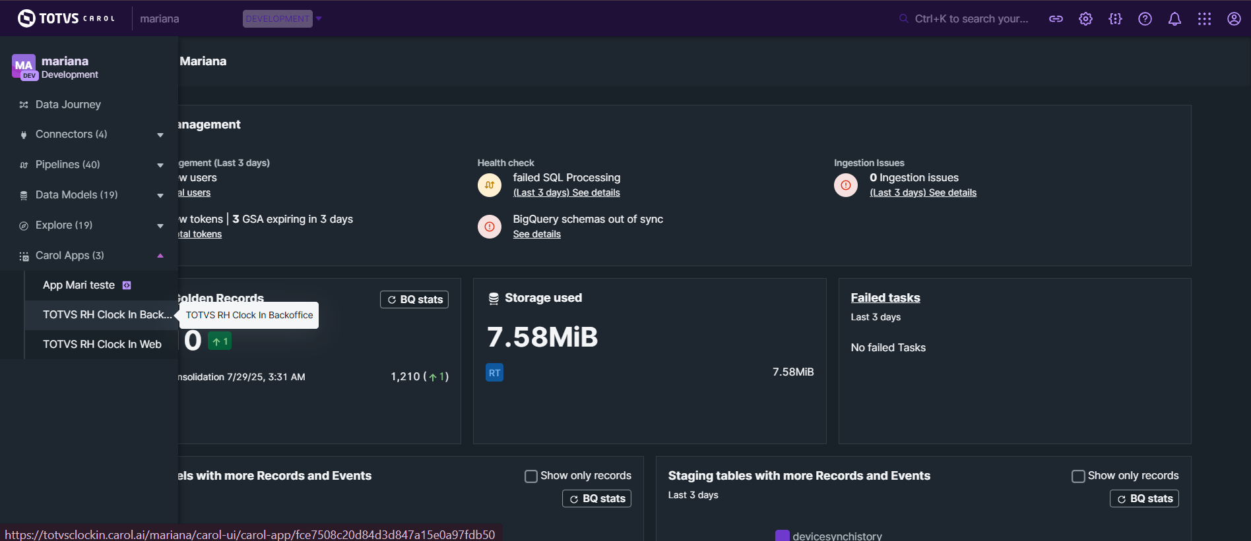Image resolution: width=1251 pixels, height=541 pixels.
Task: Expand the Pipelines (40) section
Action: [160, 165]
